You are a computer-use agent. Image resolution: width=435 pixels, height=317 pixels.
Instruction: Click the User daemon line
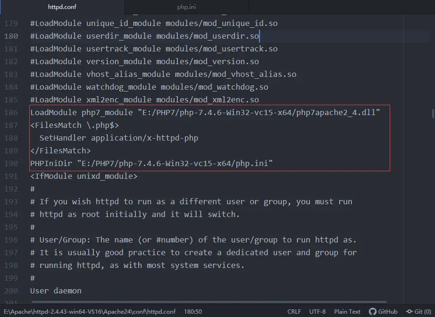56,291
